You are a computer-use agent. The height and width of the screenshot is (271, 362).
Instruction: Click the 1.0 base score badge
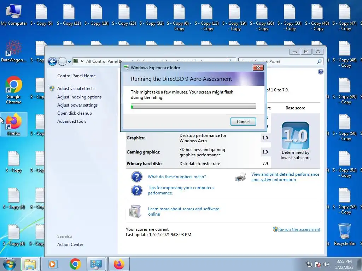click(x=295, y=135)
